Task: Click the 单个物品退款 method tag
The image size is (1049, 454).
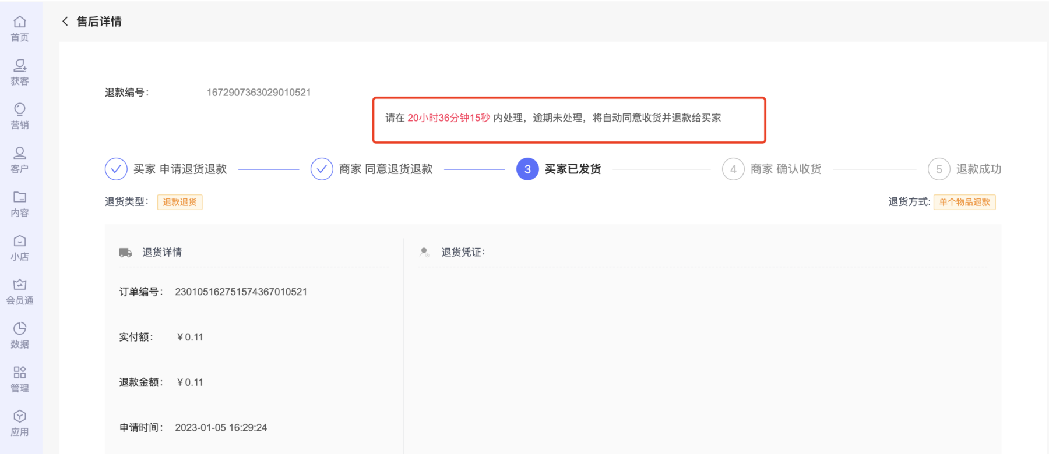Action: (x=964, y=202)
